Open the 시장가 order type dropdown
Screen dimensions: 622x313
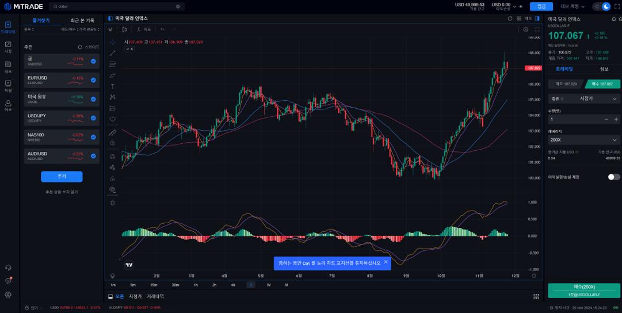[x=583, y=98]
